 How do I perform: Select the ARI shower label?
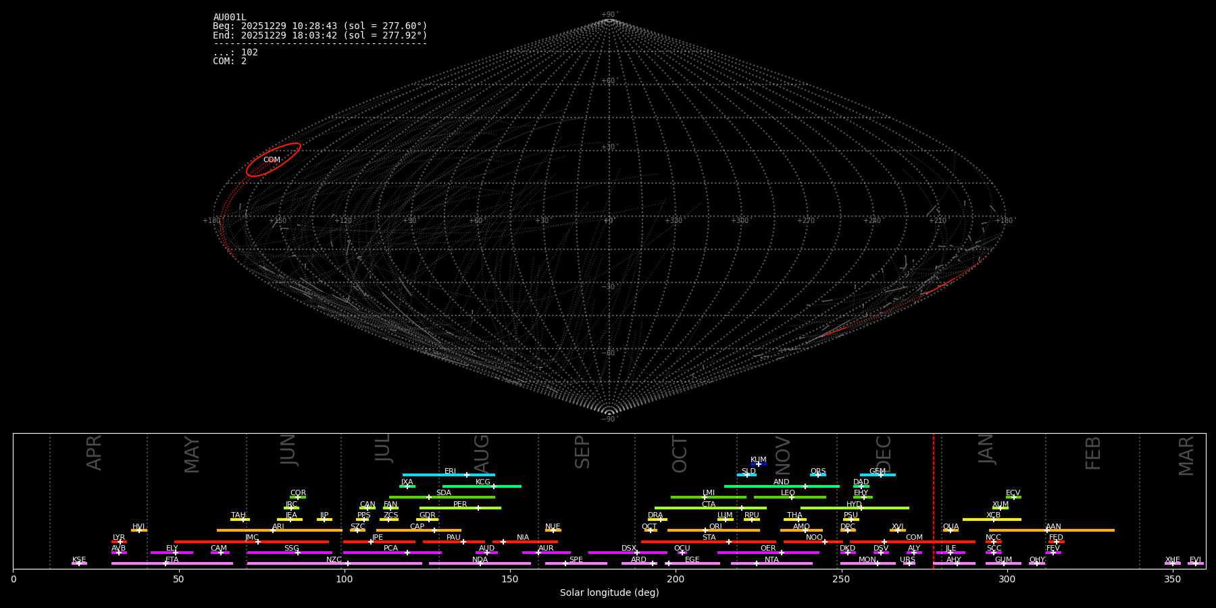[278, 527]
